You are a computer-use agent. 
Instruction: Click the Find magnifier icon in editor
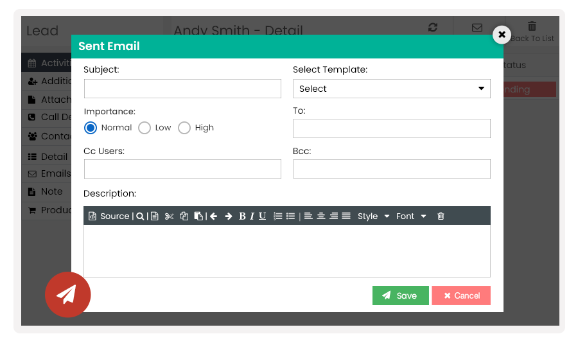[x=140, y=216]
